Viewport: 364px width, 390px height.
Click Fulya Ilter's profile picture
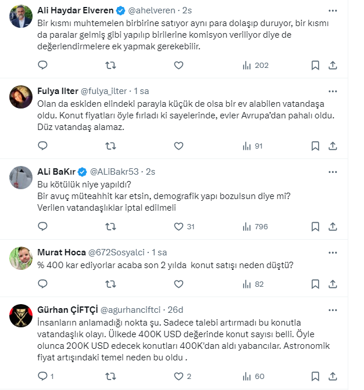[21, 97]
